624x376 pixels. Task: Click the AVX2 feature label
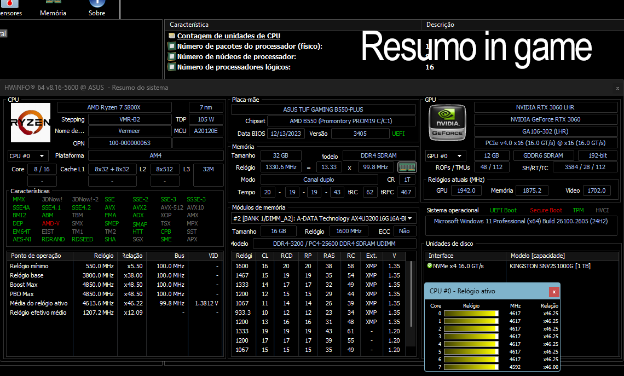coord(140,207)
